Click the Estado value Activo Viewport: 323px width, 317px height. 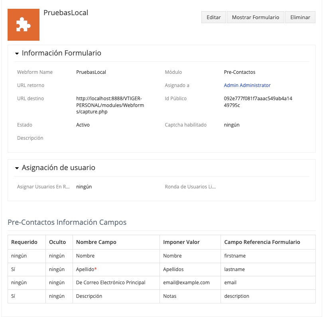[83, 125]
